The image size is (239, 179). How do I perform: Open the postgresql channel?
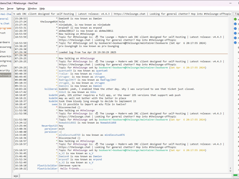point(5,61)
